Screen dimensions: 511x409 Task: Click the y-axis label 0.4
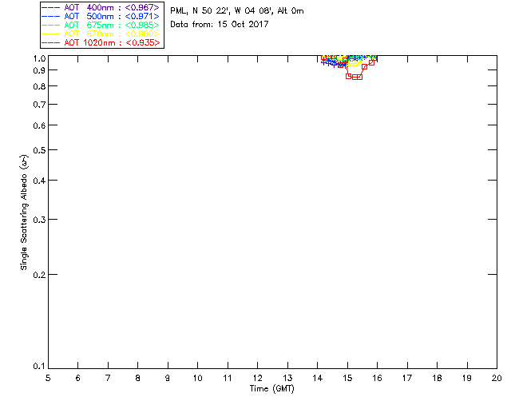click(x=39, y=181)
